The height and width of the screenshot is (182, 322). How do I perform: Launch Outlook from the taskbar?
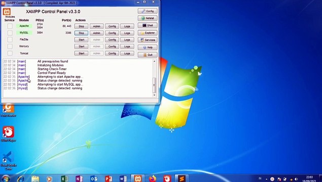94,179
